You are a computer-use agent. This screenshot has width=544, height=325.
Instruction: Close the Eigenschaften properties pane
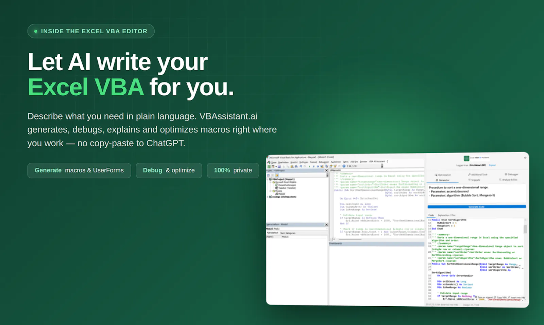pos(326,225)
